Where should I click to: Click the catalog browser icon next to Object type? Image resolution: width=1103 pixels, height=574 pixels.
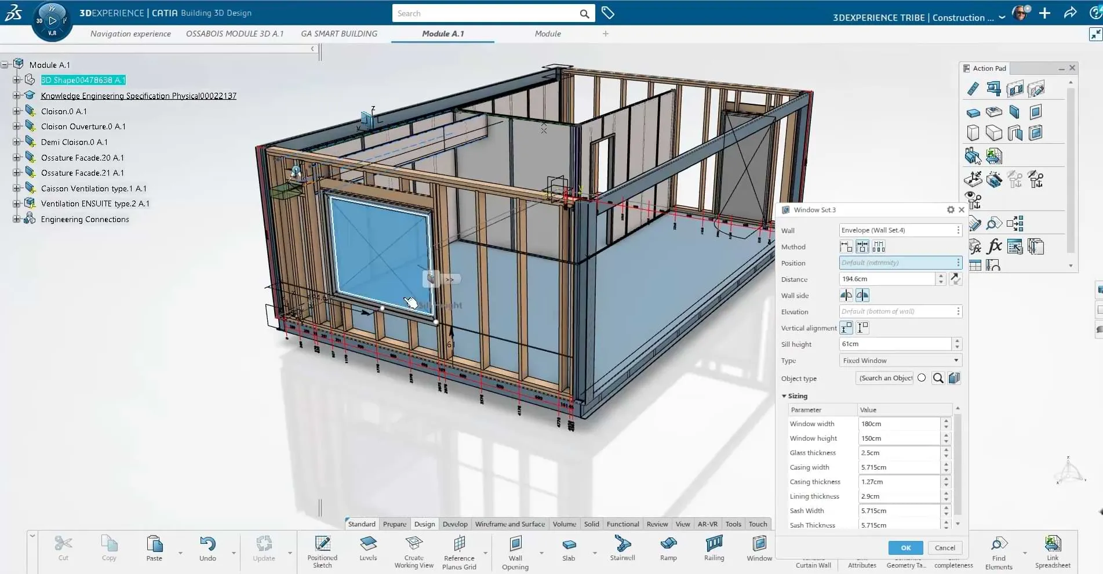[x=954, y=378]
